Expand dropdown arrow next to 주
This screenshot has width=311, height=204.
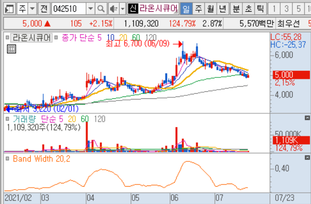click(x=32, y=9)
